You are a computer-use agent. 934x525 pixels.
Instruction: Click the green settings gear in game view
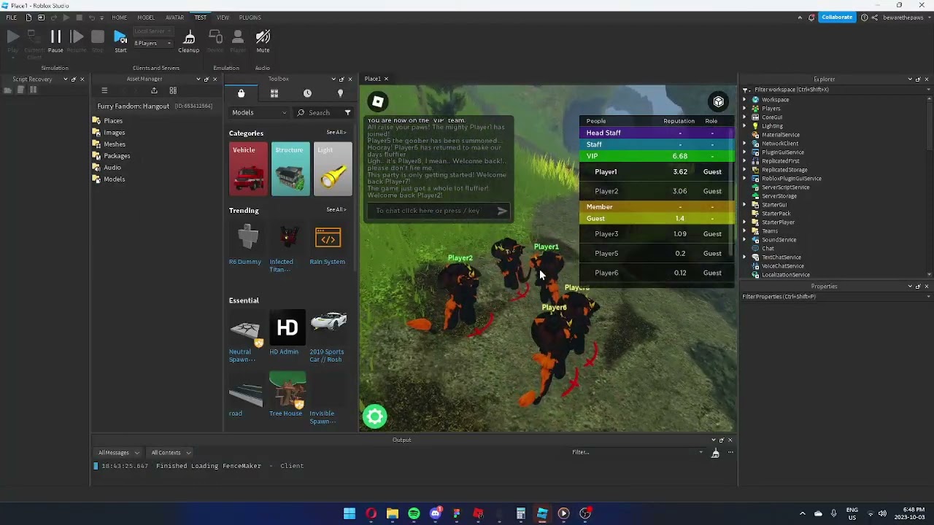pos(375,416)
